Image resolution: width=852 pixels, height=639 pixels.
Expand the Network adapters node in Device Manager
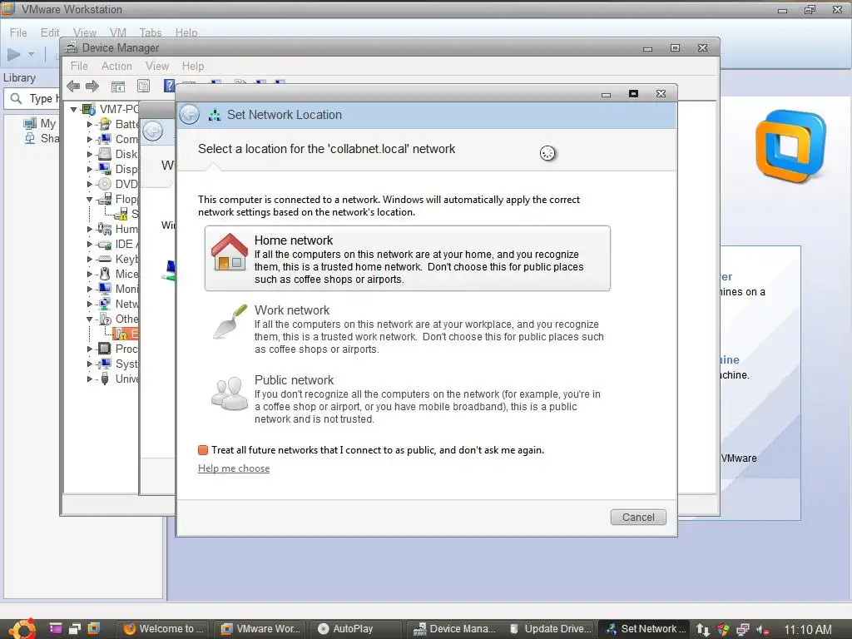click(90, 305)
